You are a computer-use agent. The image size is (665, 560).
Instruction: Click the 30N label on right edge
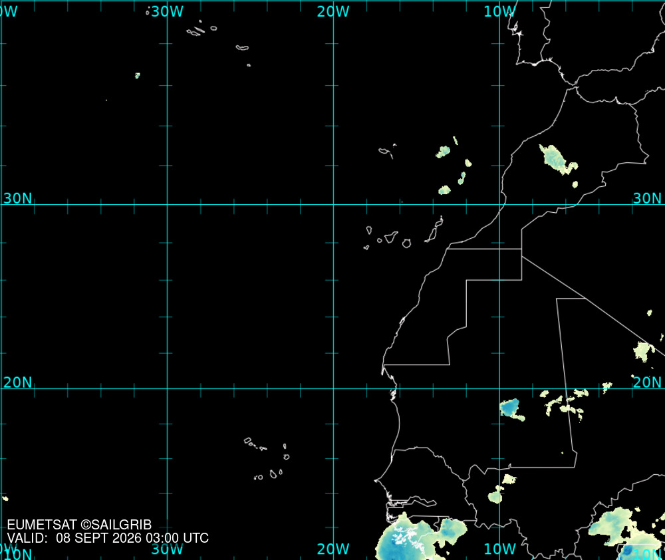pos(647,198)
